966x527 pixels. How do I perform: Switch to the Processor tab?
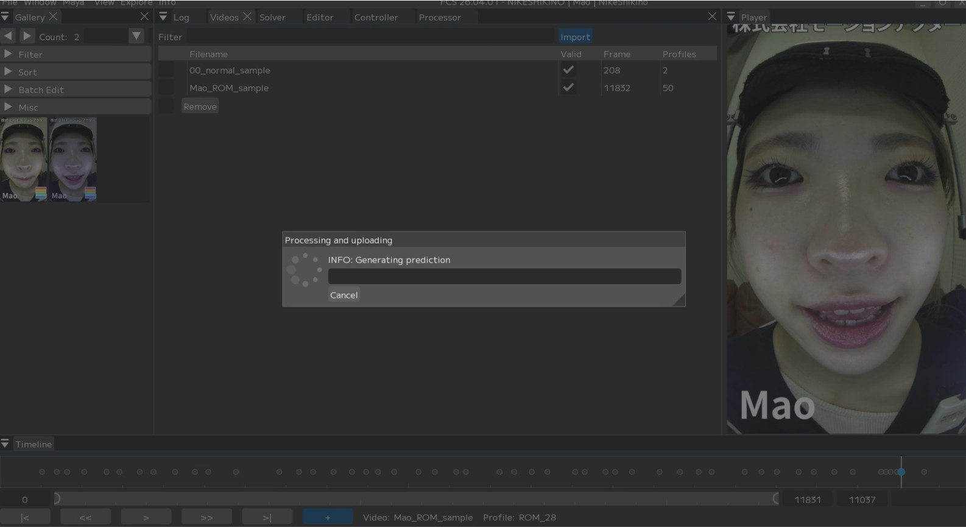[440, 17]
